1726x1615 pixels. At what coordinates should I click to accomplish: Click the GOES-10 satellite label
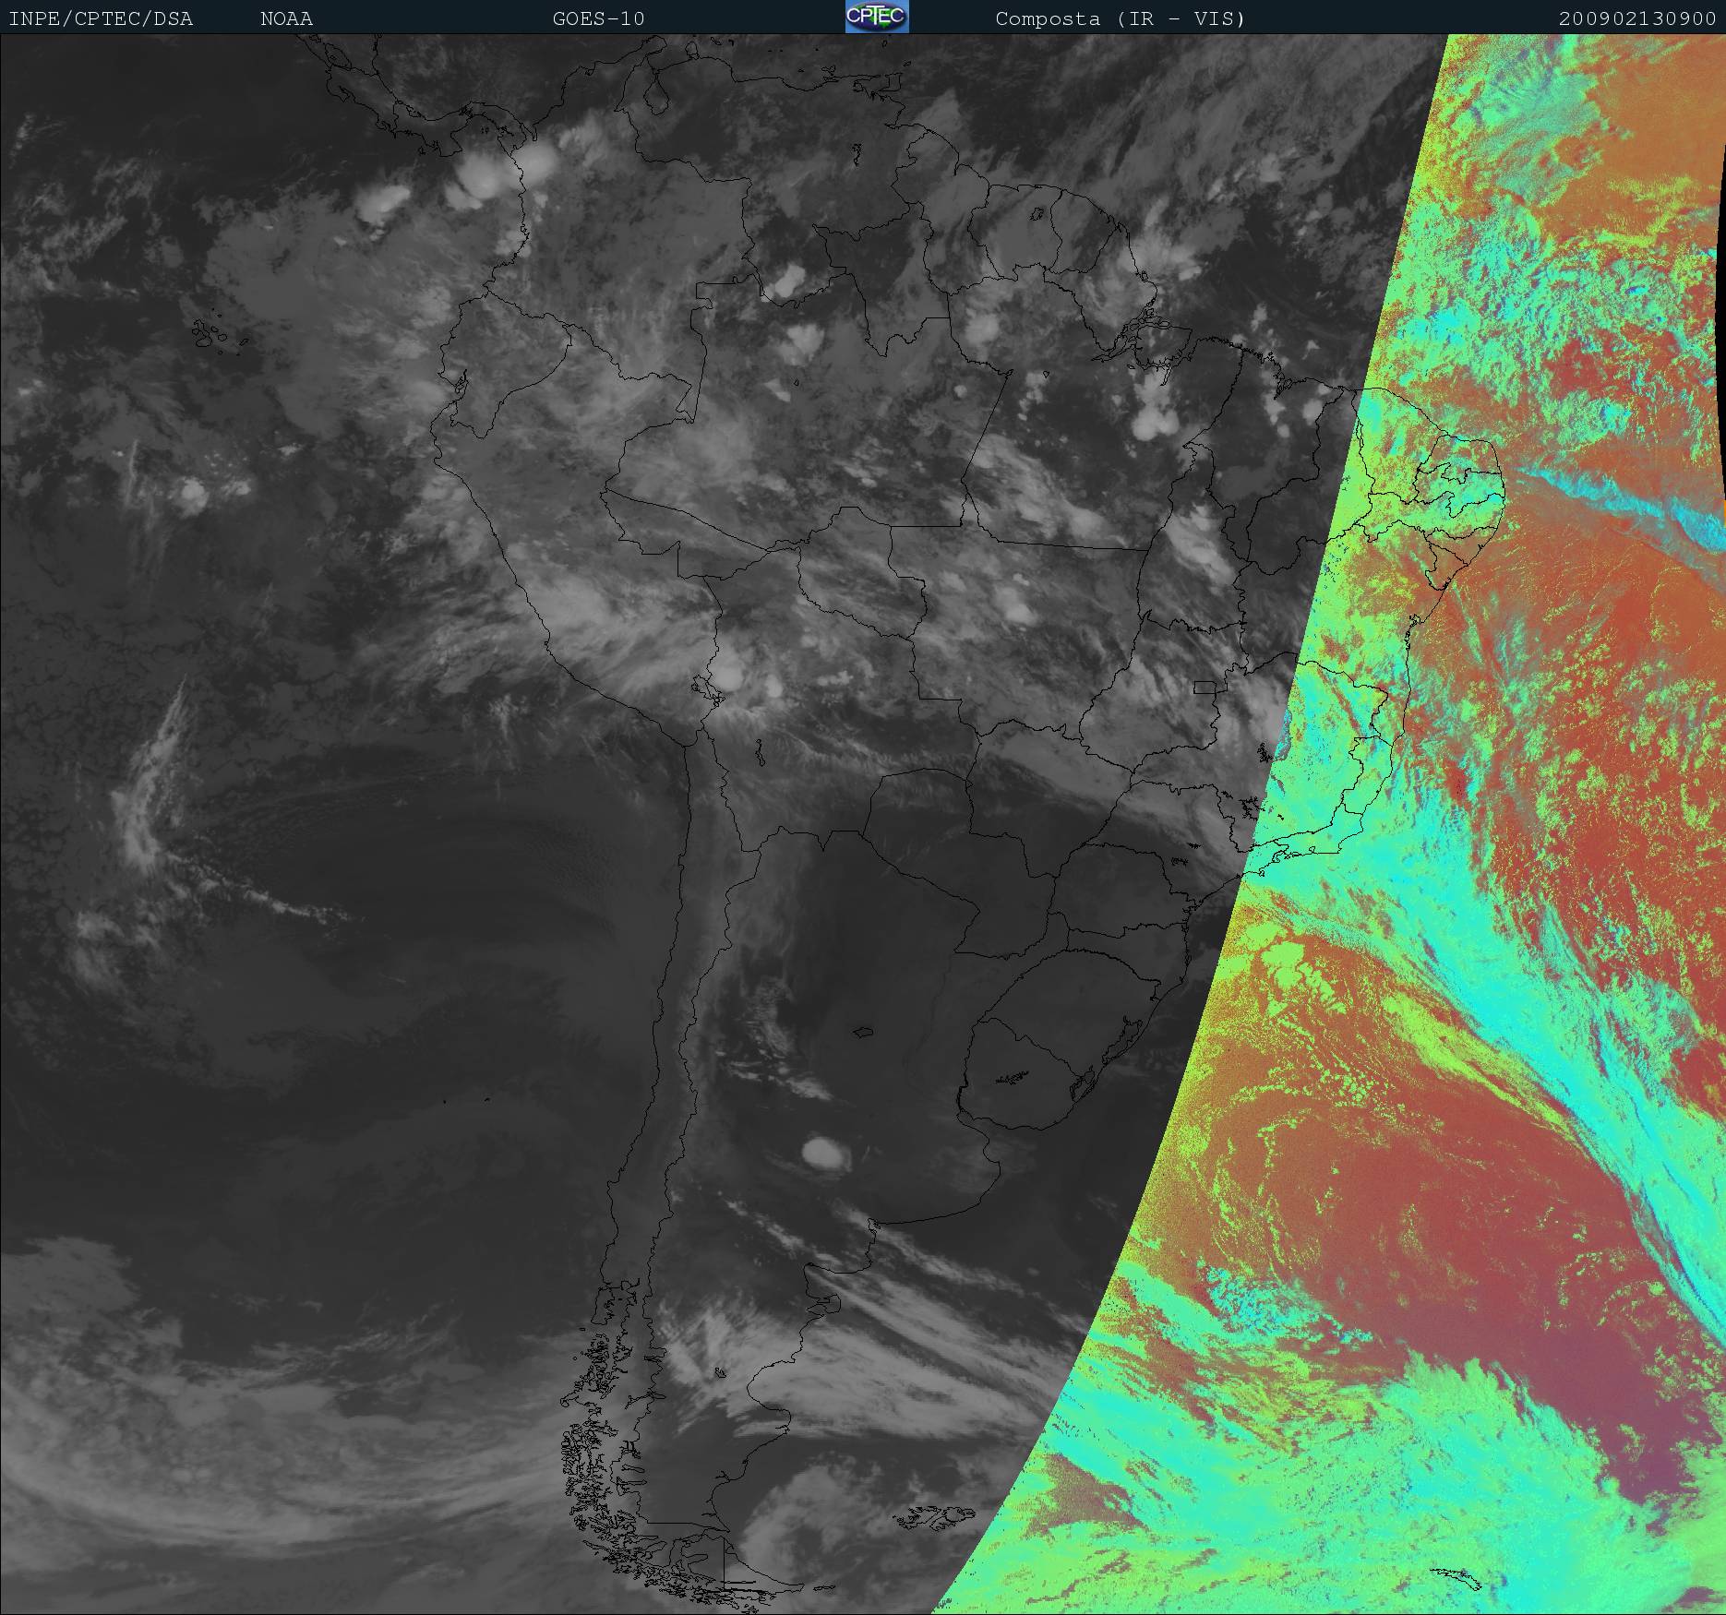pyautogui.click(x=598, y=18)
